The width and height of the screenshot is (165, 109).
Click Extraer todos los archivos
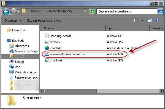point(45,20)
